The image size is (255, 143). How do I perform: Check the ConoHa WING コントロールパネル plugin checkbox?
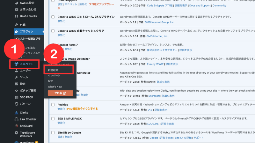point(53,17)
